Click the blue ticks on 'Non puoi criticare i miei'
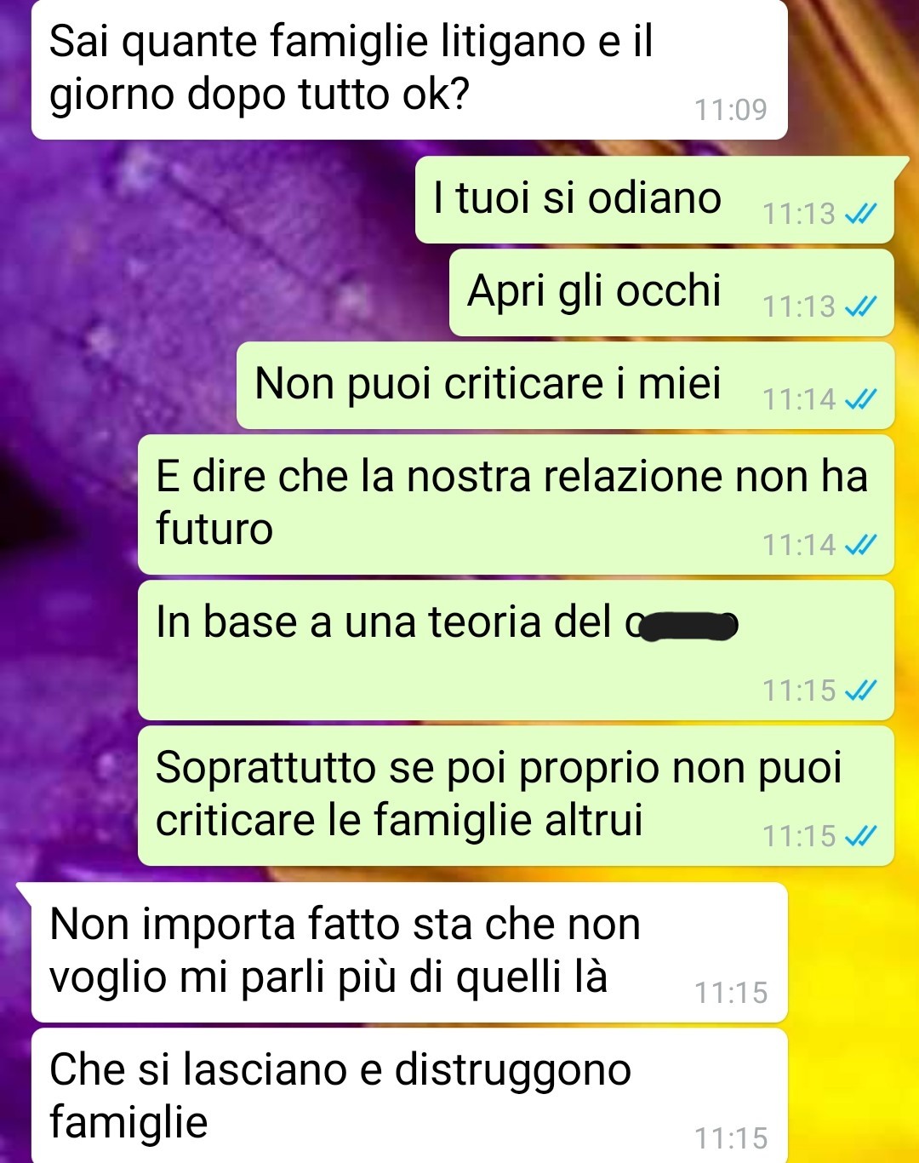This screenshot has height=1163, width=919. (x=860, y=398)
